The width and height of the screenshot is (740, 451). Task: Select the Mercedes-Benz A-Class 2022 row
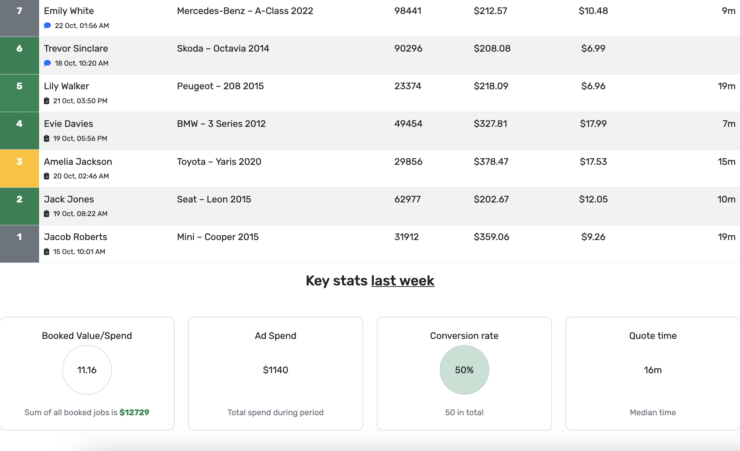(x=245, y=11)
